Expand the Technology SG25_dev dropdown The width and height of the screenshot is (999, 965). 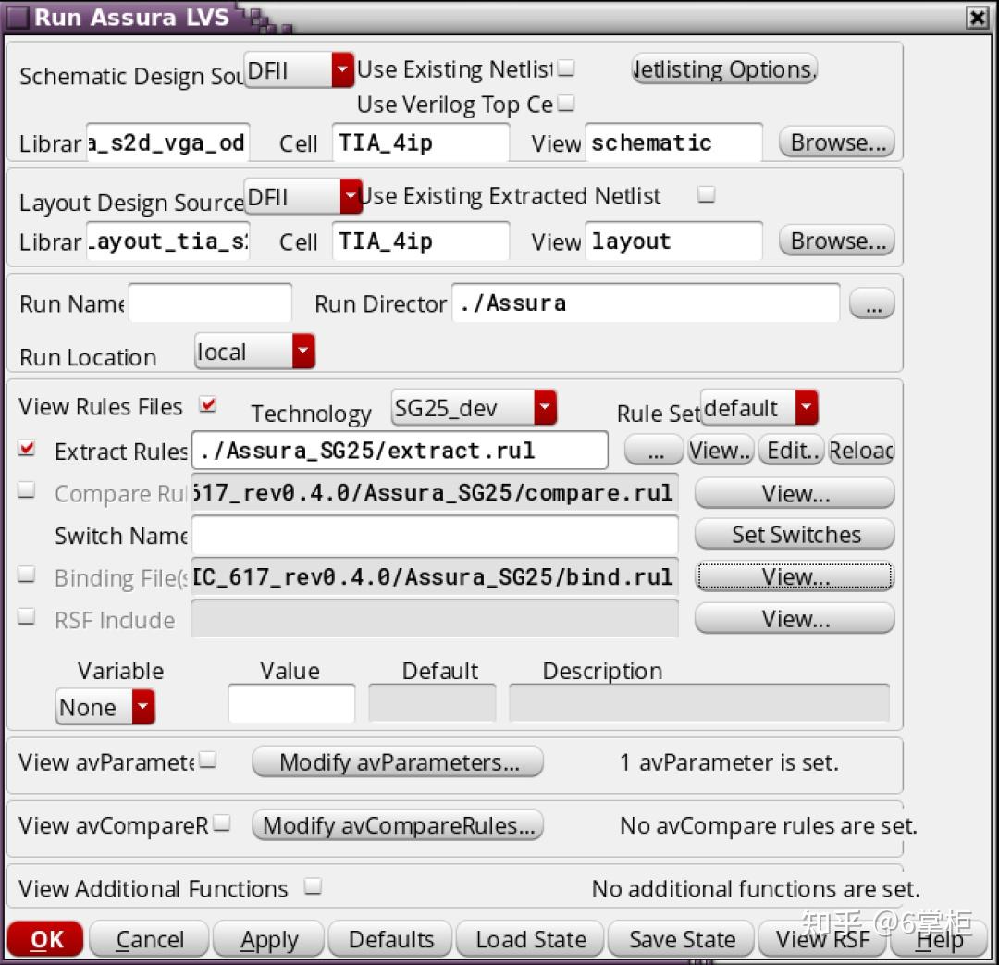474,407
